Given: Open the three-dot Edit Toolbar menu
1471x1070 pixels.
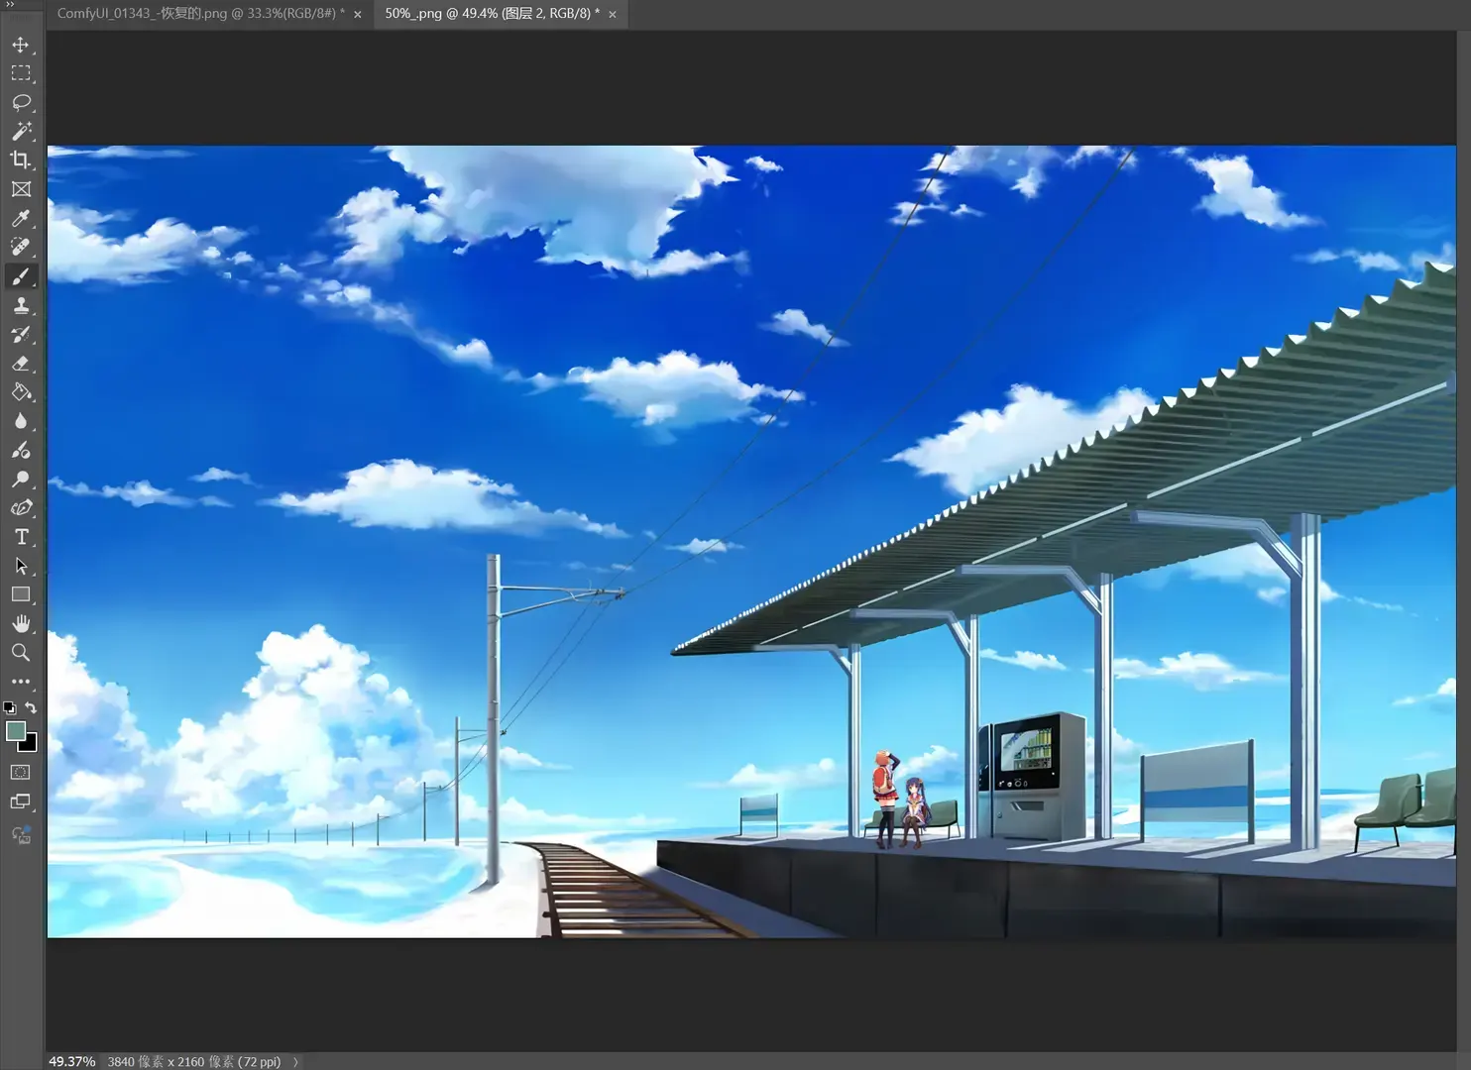Looking at the screenshot, I should (21, 682).
